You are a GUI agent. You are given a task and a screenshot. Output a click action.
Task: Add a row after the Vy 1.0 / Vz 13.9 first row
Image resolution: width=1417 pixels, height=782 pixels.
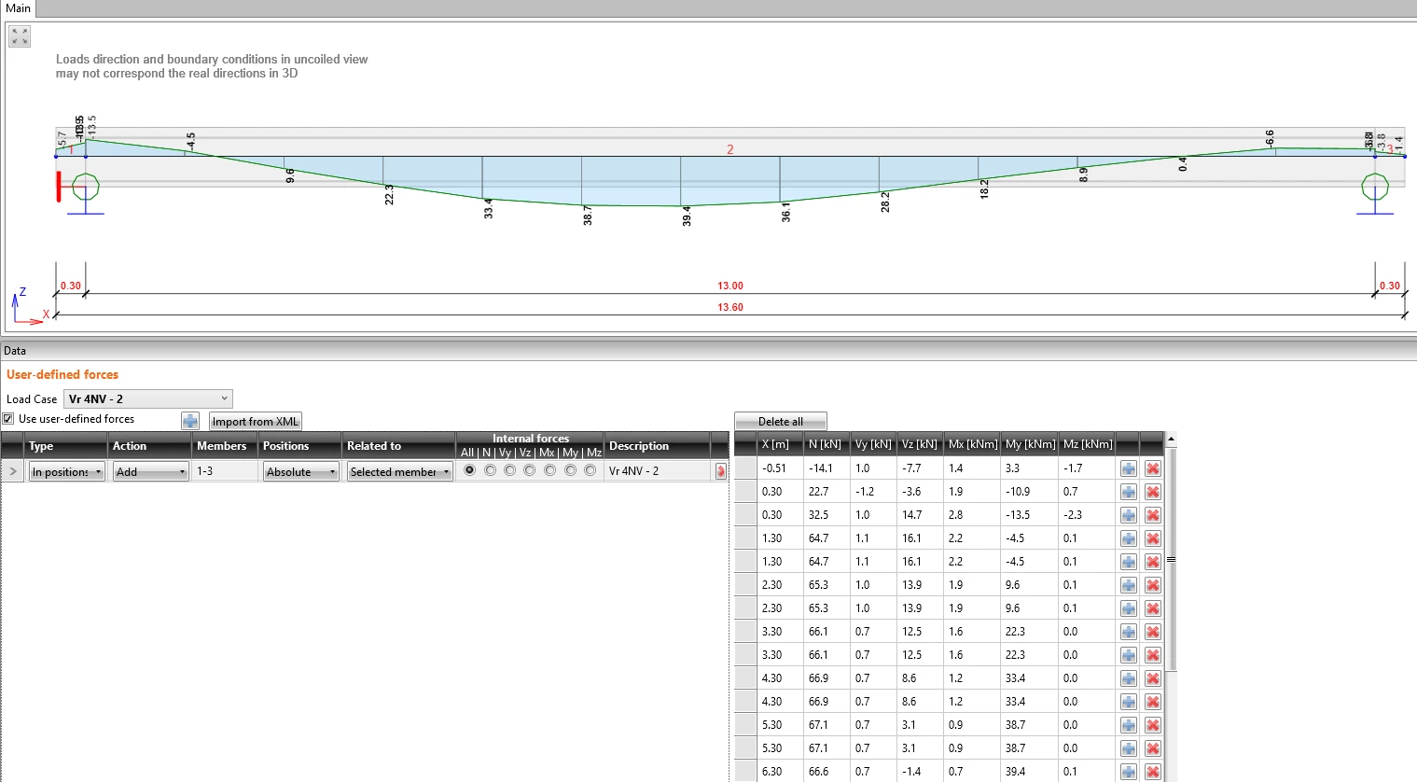(1129, 585)
